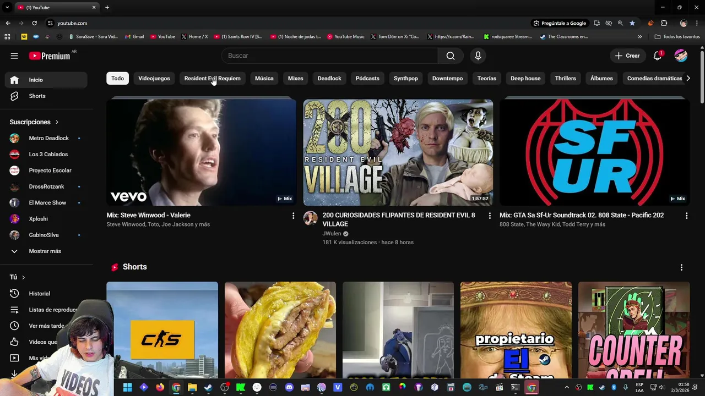Open the YouTube guide hamburger menu
This screenshot has height=396, width=705.
pyautogui.click(x=14, y=56)
